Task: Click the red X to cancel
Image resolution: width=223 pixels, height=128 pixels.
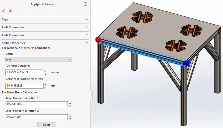Action: pos(10,11)
